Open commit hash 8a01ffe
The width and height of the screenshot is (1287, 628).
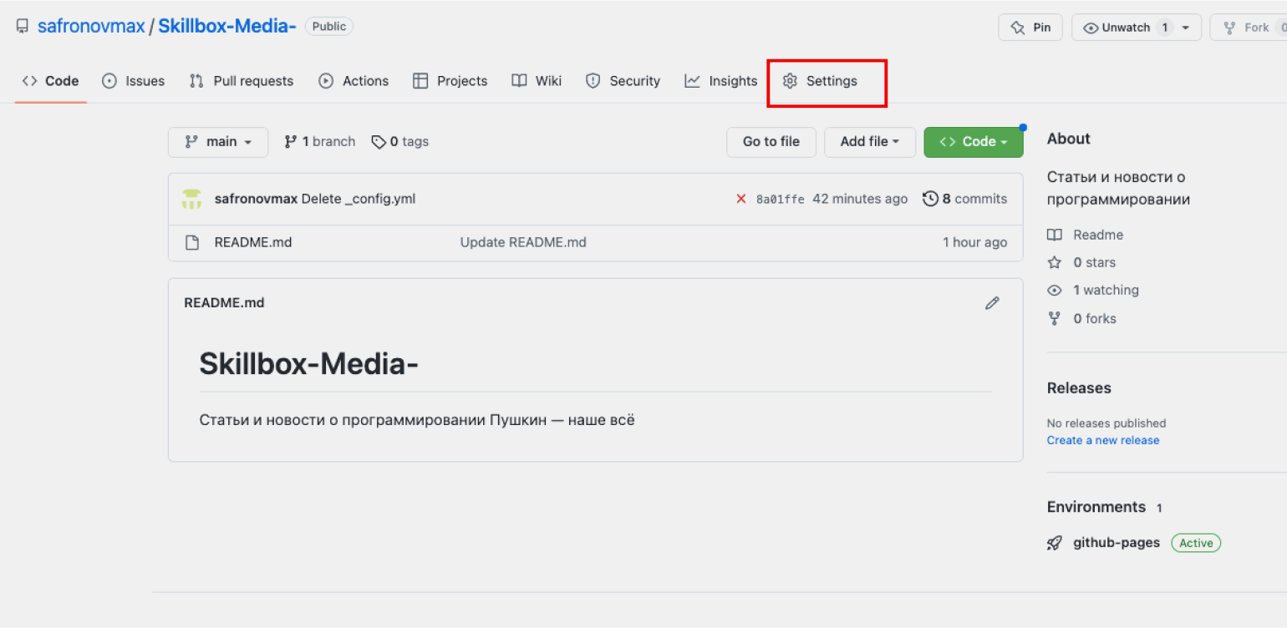click(781, 199)
